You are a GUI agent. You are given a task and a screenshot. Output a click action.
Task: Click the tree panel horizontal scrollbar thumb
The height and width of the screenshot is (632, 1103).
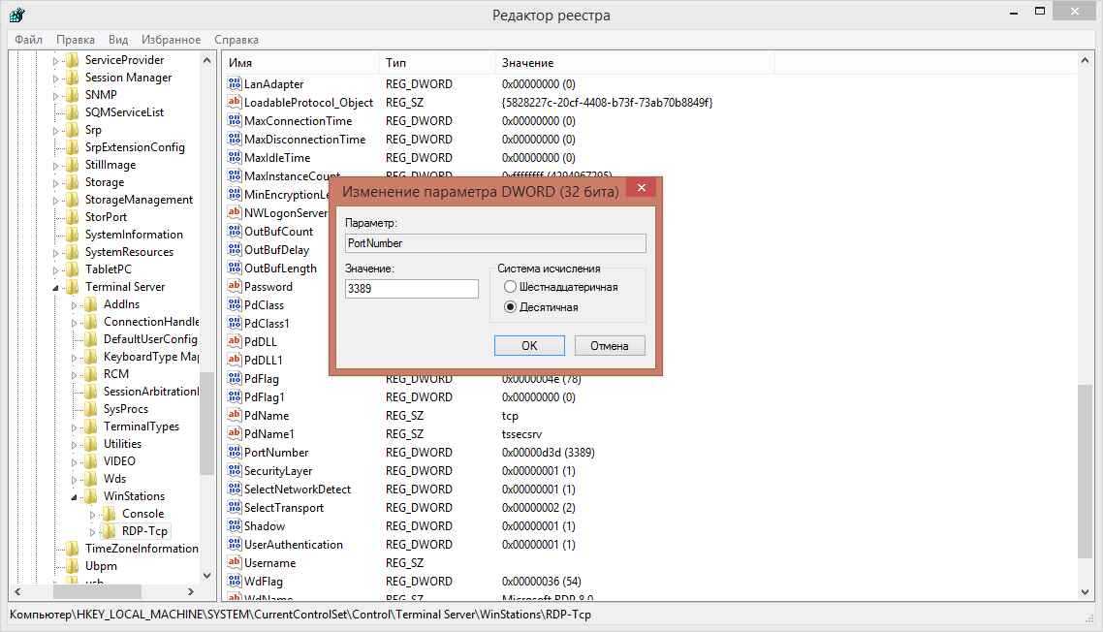pos(97,591)
